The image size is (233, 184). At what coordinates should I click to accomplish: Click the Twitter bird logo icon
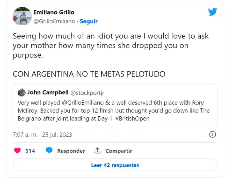[213, 12]
